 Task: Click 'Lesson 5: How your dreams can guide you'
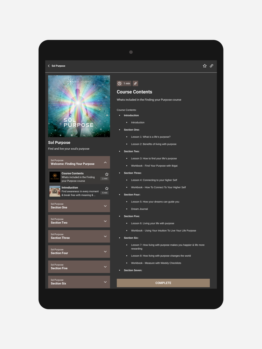[x=155, y=202]
